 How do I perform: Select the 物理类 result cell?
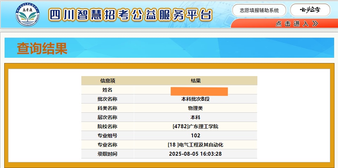(195, 108)
